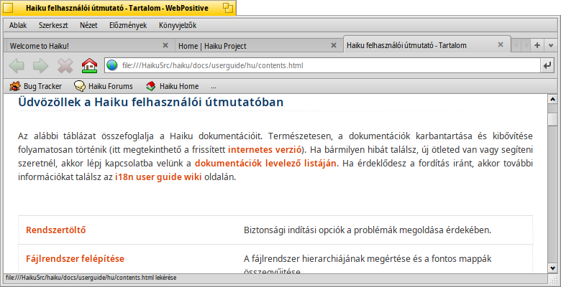
Task: Click the globe icon in URL bar
Action: point(112,66)
